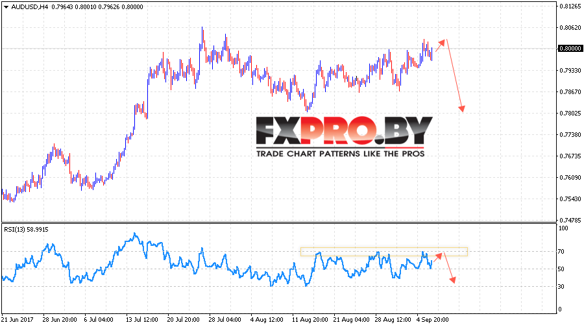
Task: Click the time label 28 Aug 12:00
Action: [393, 320]
